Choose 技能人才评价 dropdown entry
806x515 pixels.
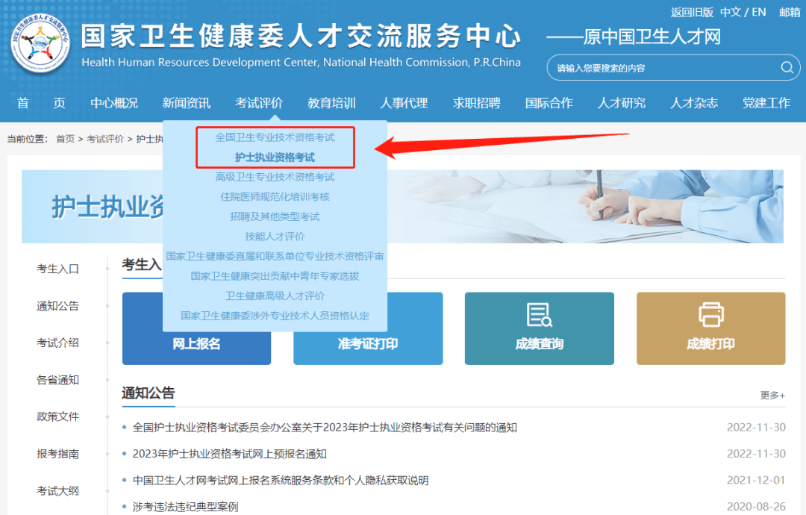(275, 237)
